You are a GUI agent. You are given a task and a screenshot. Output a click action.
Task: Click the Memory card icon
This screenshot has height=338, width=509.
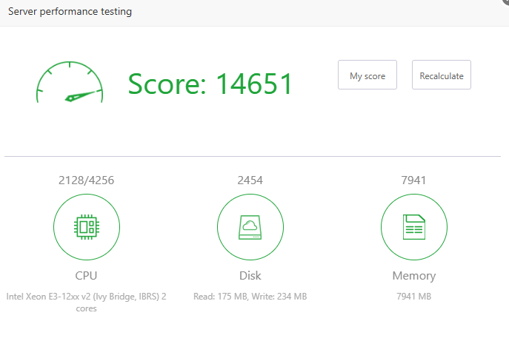coord(413,227)
